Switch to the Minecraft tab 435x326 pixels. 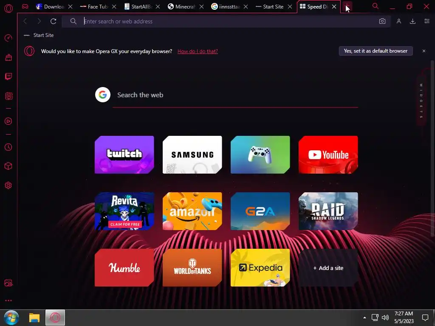coord(182,7)
